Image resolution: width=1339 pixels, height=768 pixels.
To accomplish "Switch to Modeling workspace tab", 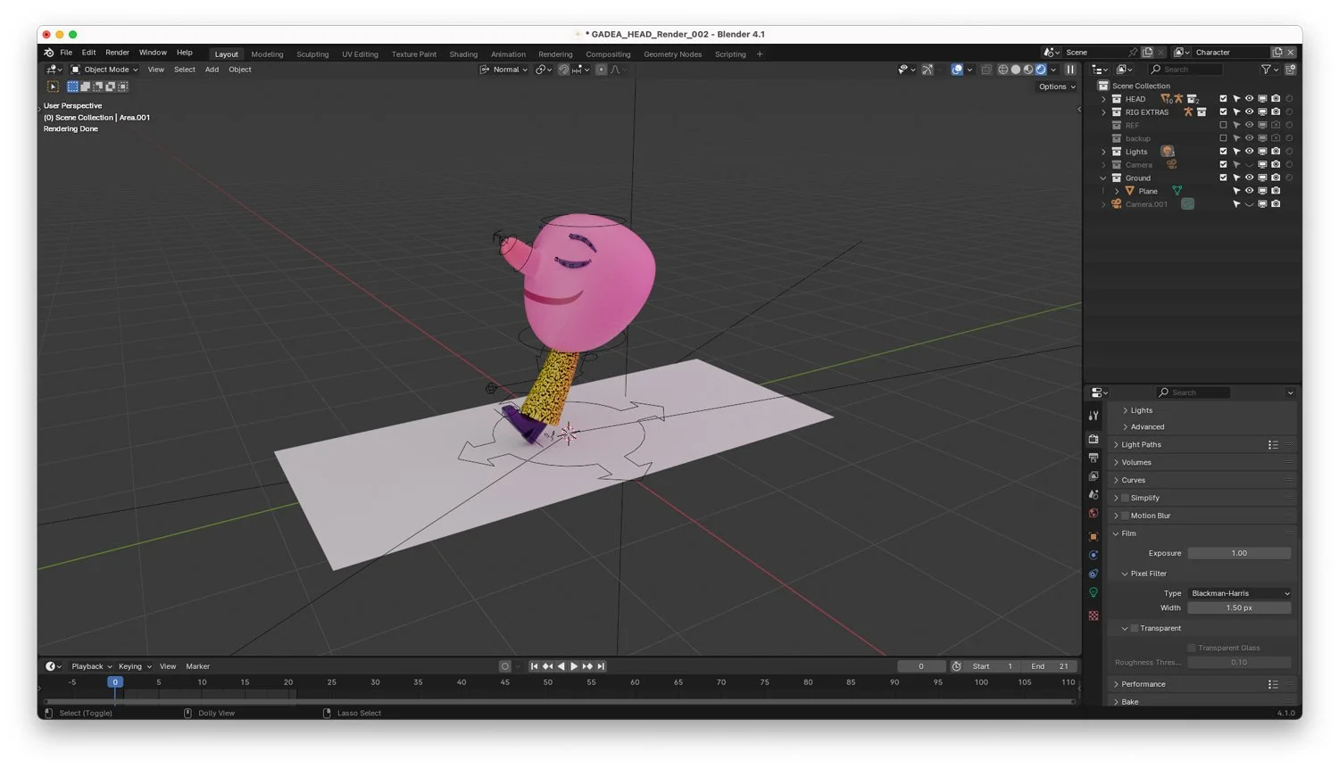I will pyautogui.click(x=267, y=54).
